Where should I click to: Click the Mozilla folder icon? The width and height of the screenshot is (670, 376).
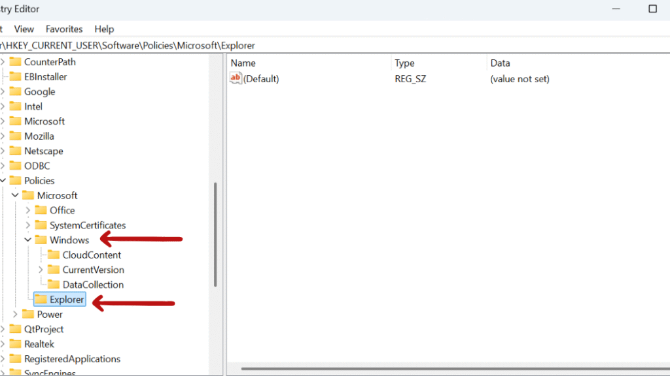(16, 136)
